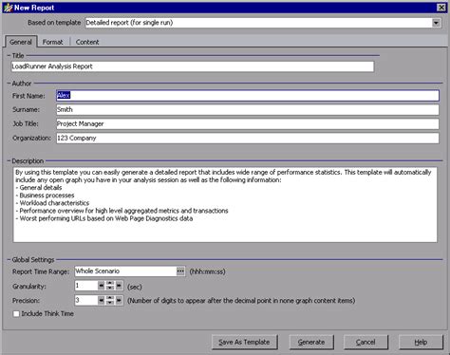Click the Generate button
450x355 pixels.
311,342
